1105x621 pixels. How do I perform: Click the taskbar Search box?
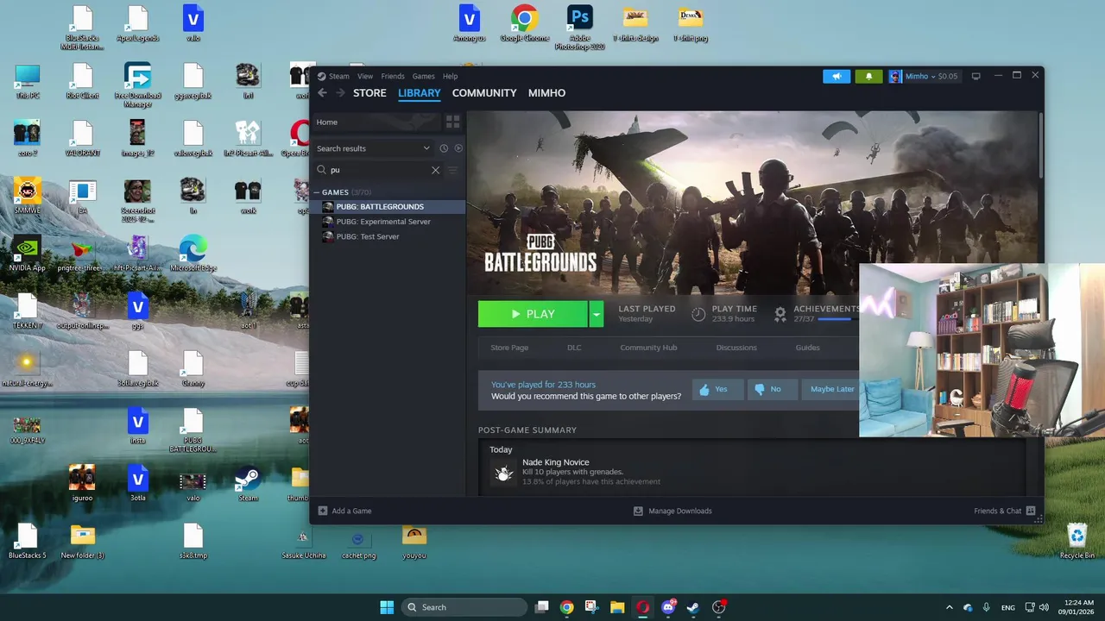(x=464, y=607)
